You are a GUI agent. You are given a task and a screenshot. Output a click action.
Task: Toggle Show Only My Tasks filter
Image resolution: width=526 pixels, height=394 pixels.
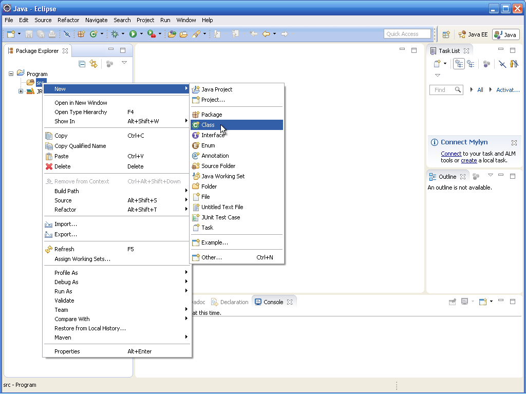514,64
